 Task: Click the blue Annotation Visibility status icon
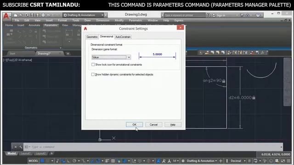click(158, 161)
